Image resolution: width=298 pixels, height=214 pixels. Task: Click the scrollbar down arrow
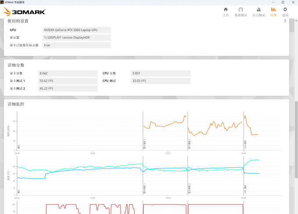pos(295,211)
